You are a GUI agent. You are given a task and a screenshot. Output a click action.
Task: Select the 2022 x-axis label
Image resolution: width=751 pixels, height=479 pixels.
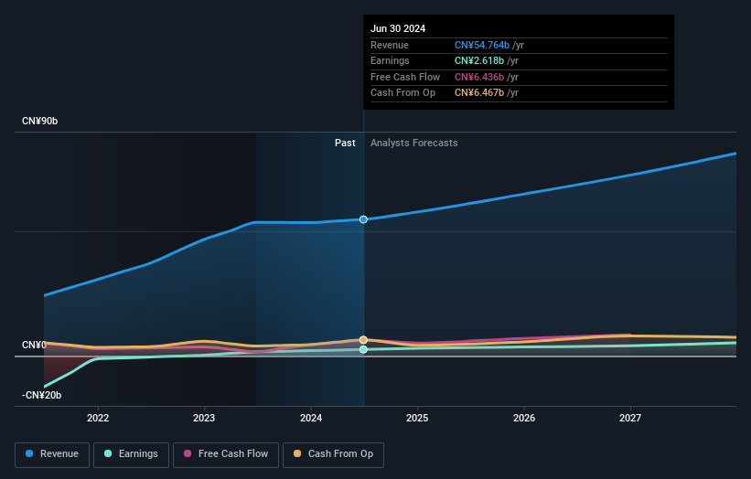pyautogui.click(x=98, y=419)
